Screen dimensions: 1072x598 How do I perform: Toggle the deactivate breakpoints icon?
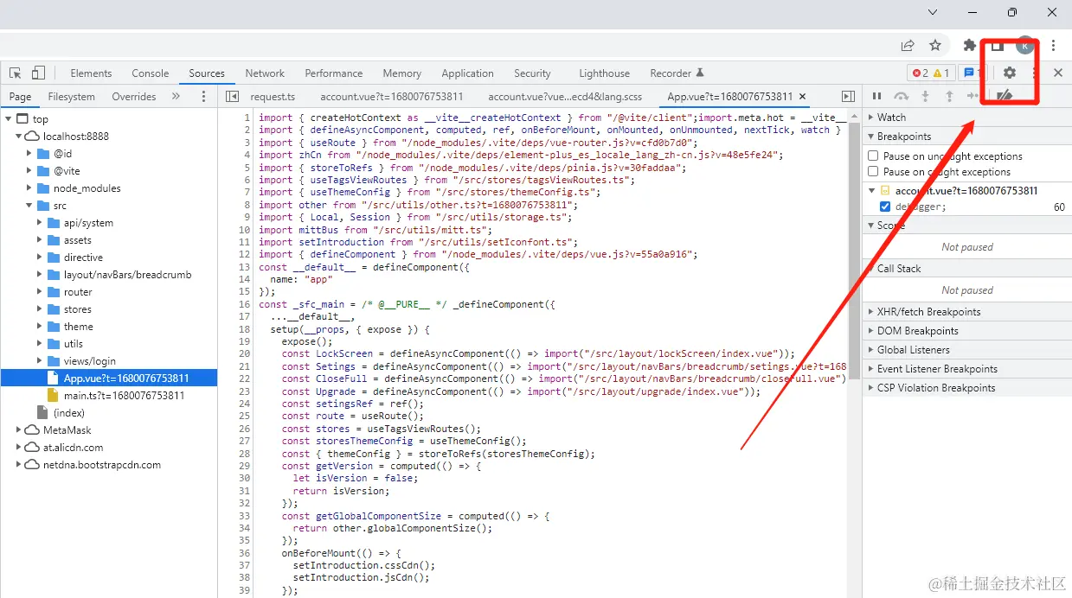[1004, 96]
